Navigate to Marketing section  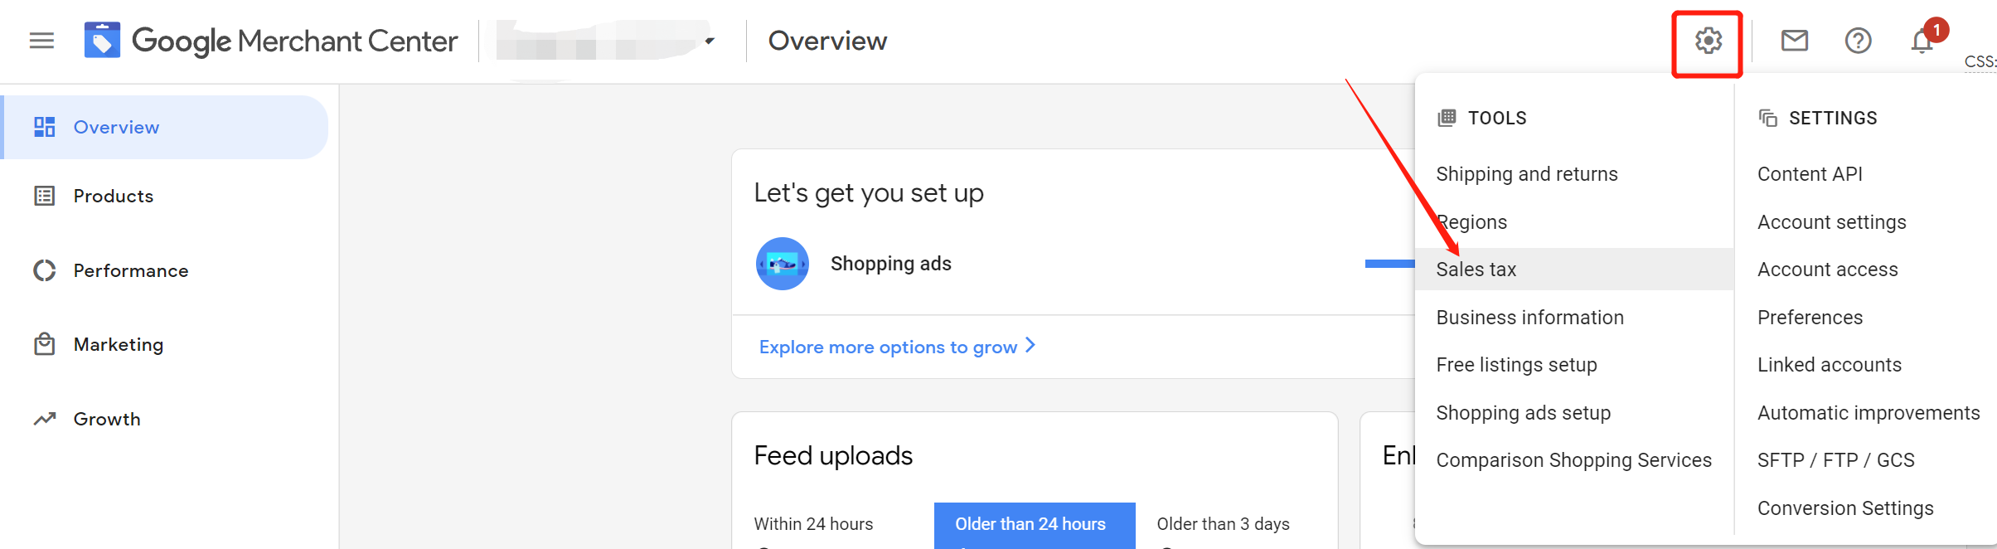coord(118,344)
